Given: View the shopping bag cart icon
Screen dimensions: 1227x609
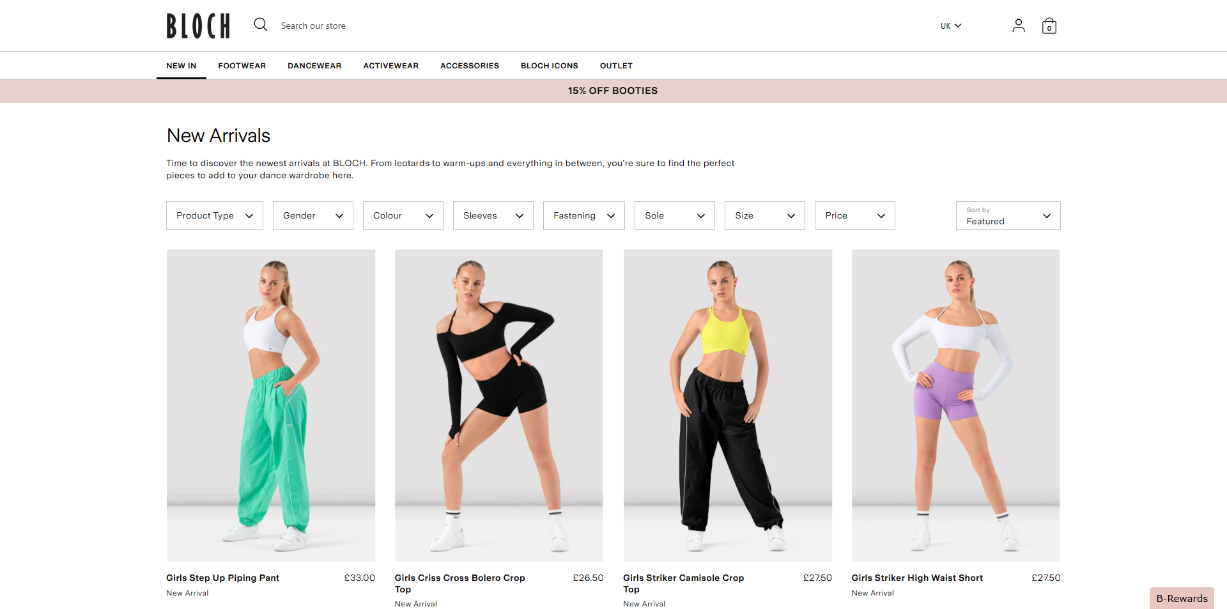Looking at the screenshot, I should pyautogui.click(x=1049, y=26).
